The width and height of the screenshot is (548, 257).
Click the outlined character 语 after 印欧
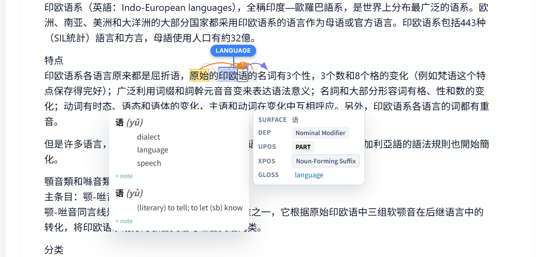coord(243,76)
